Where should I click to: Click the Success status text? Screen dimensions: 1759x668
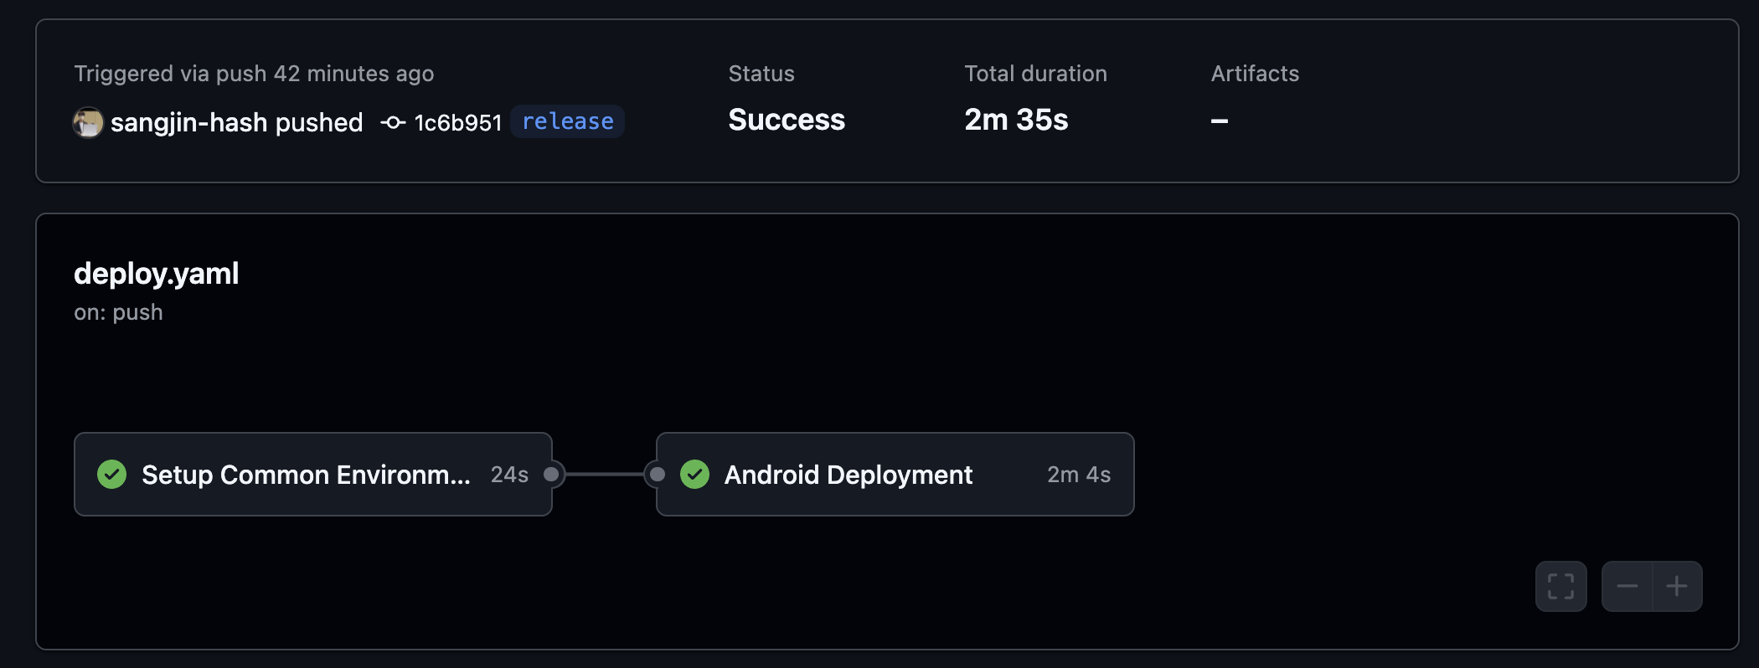[x=787, y=120]
